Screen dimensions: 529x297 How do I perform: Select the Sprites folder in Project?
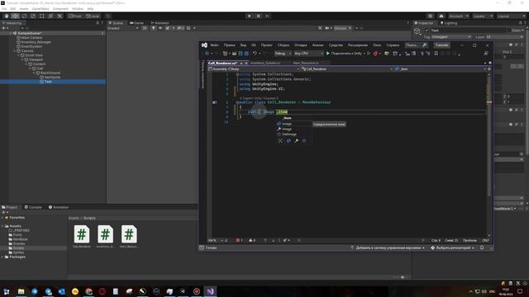coord(18,252)
